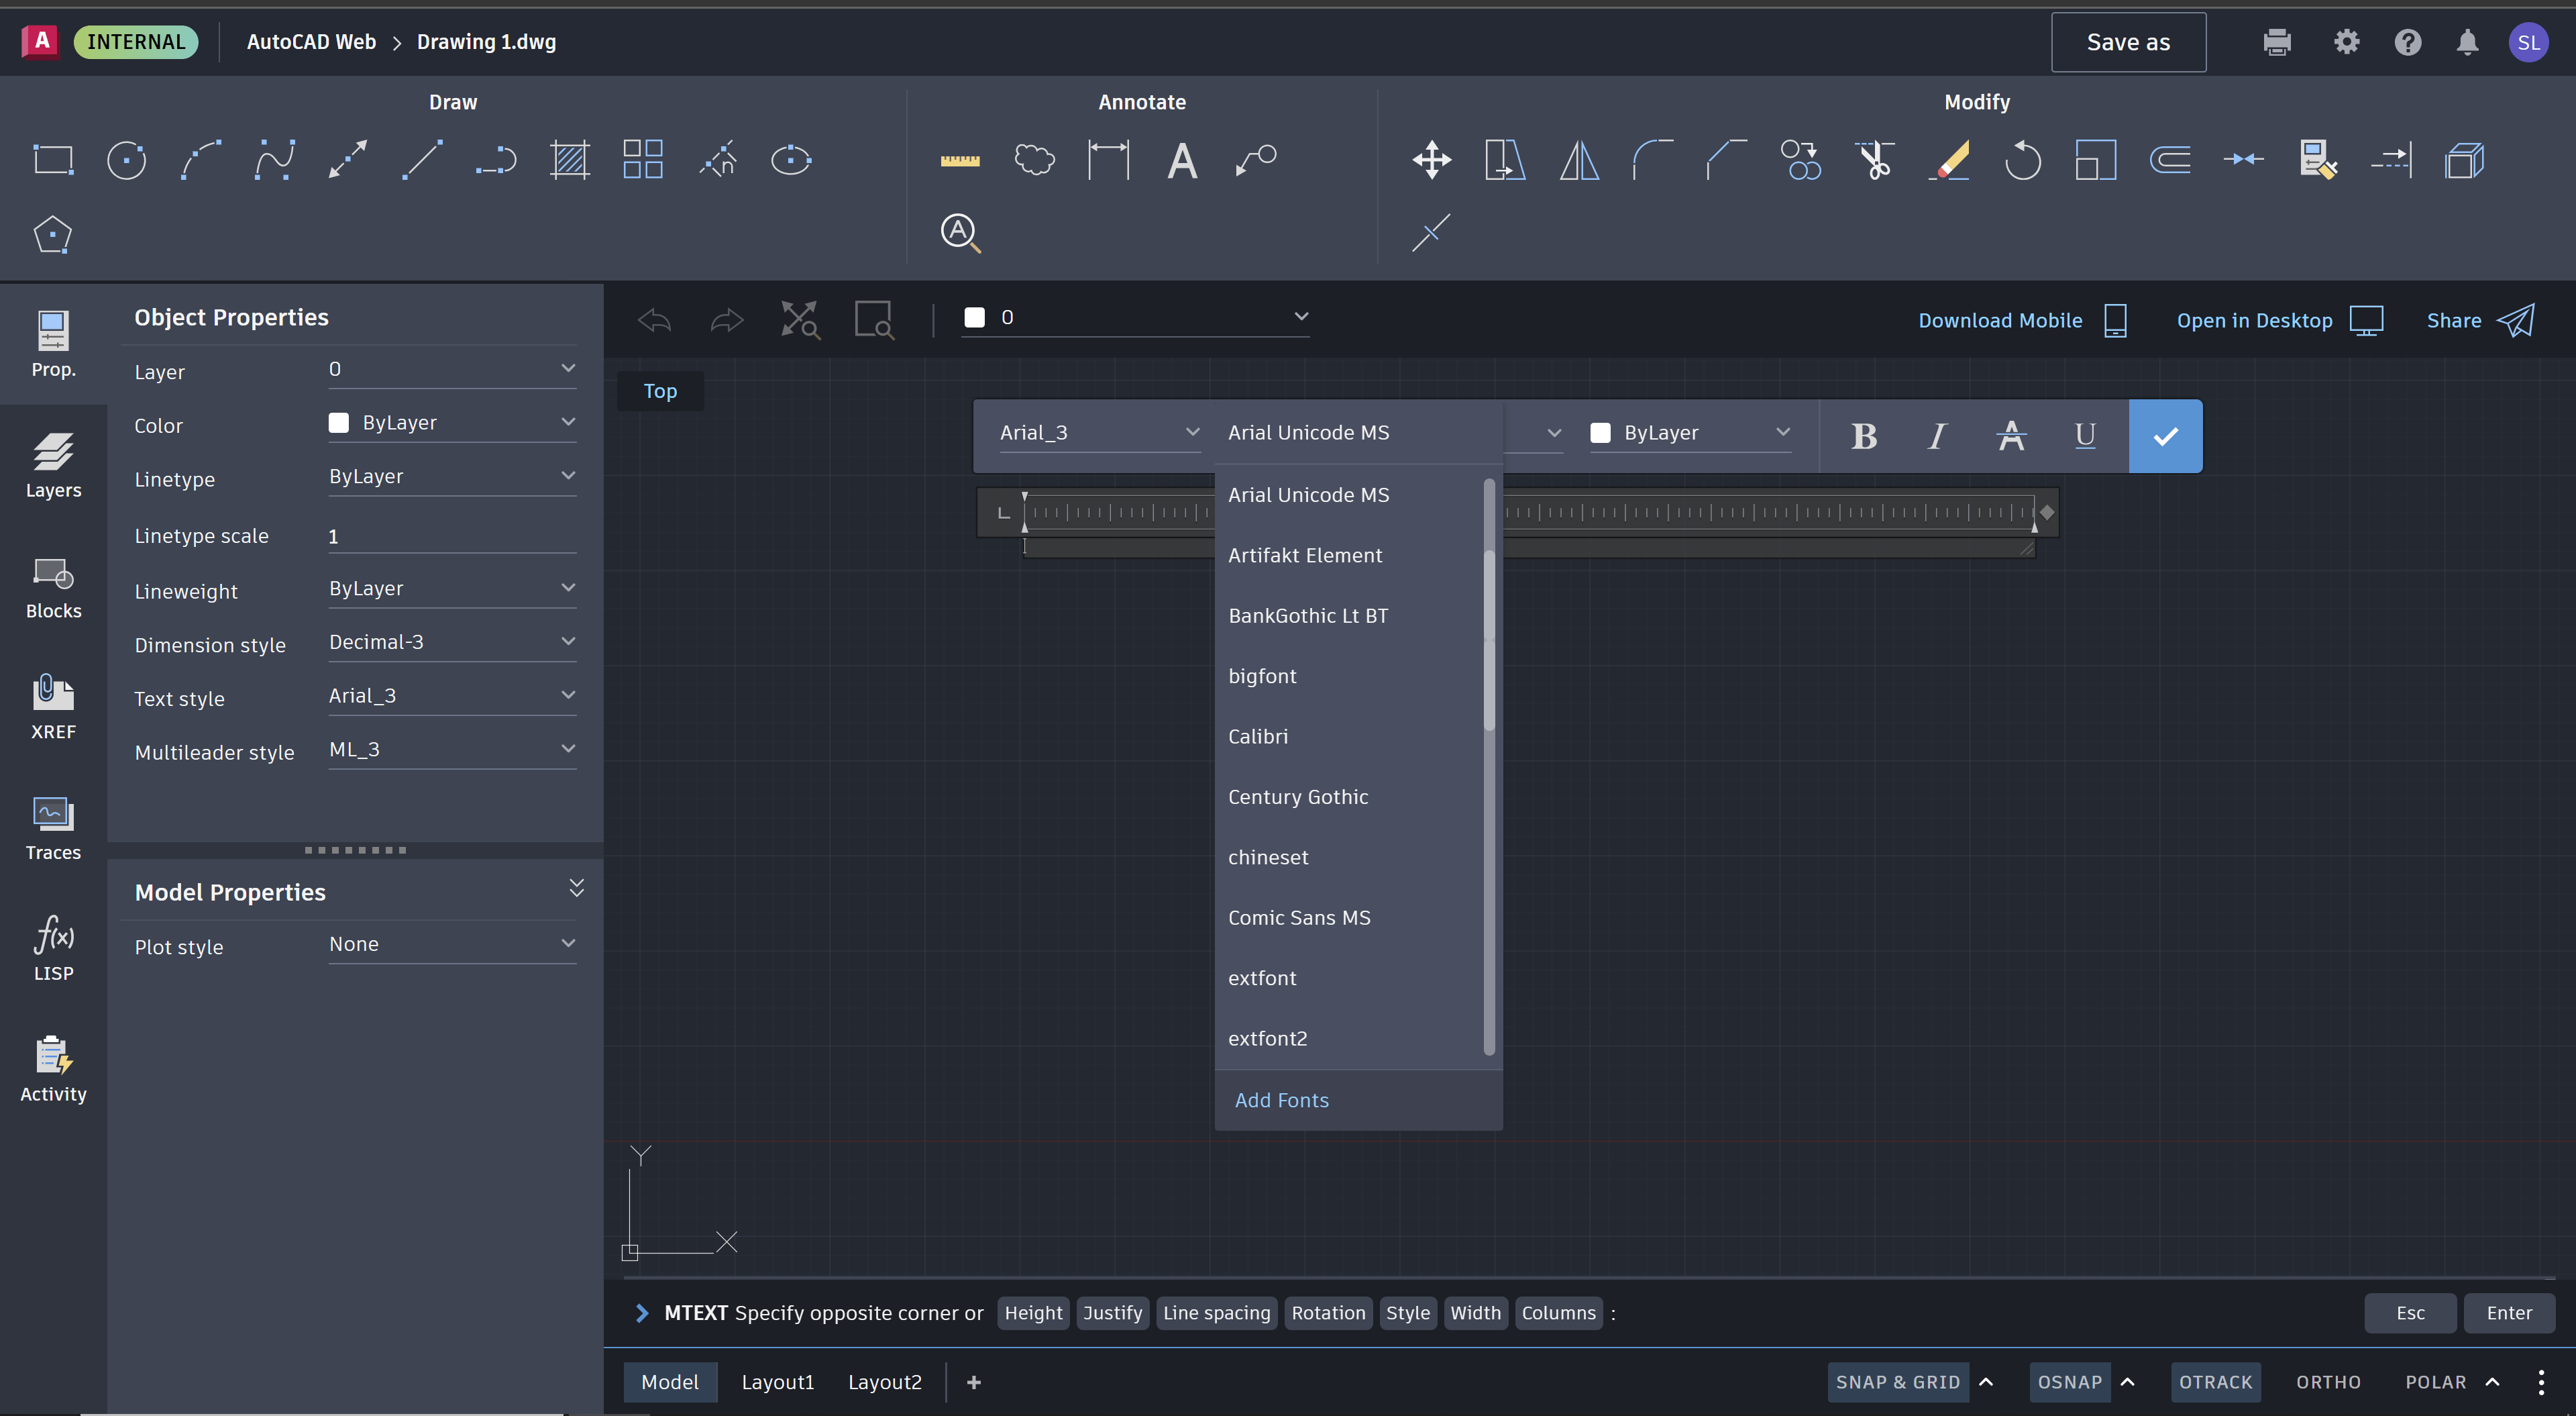Select the Rectangle drawing tool
The image size is (2576, 1416).
tap(52, 159)
